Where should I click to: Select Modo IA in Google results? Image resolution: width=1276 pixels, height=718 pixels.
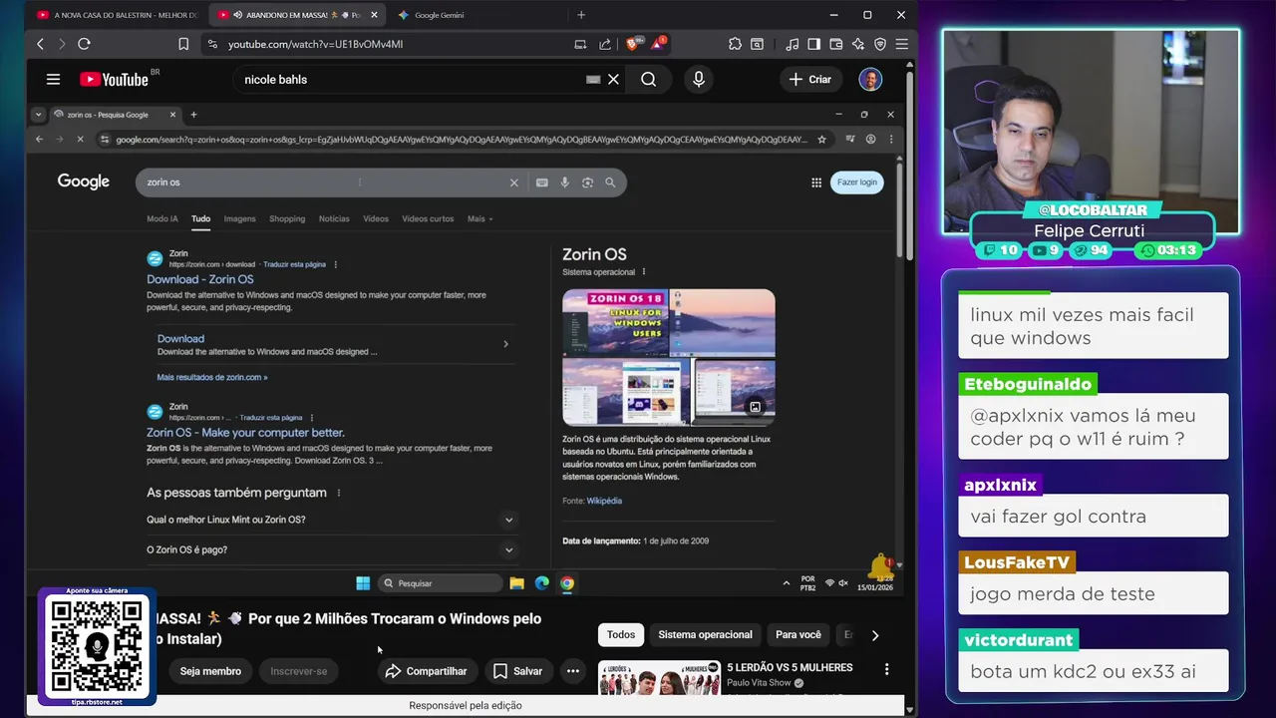pyautogui.click(x=162, y=218)
